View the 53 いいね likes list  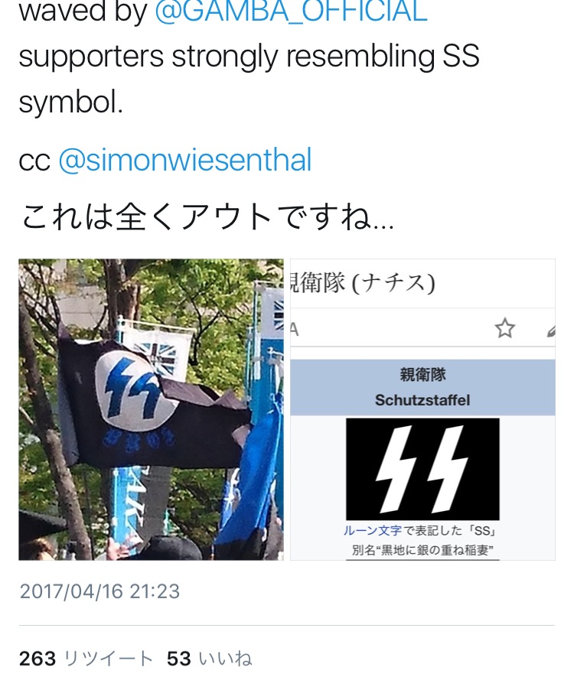pyautogui.click(x=209, y=659)
